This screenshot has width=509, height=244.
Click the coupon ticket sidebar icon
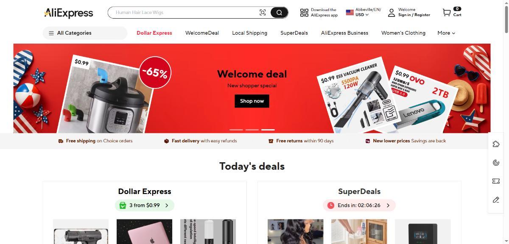[496, 181]
